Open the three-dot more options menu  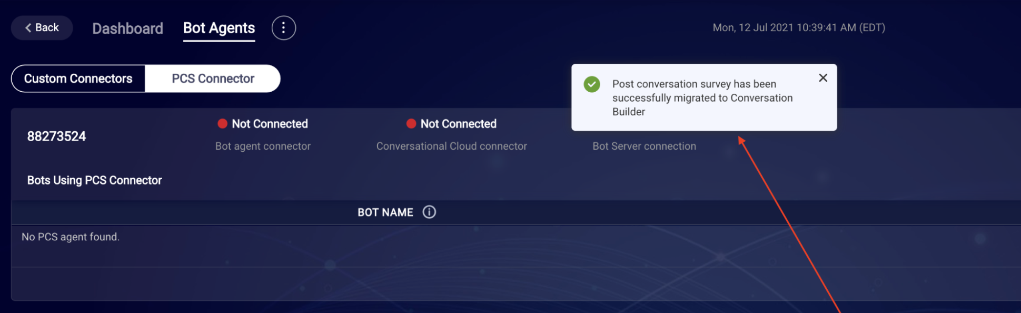click(283, 28)
